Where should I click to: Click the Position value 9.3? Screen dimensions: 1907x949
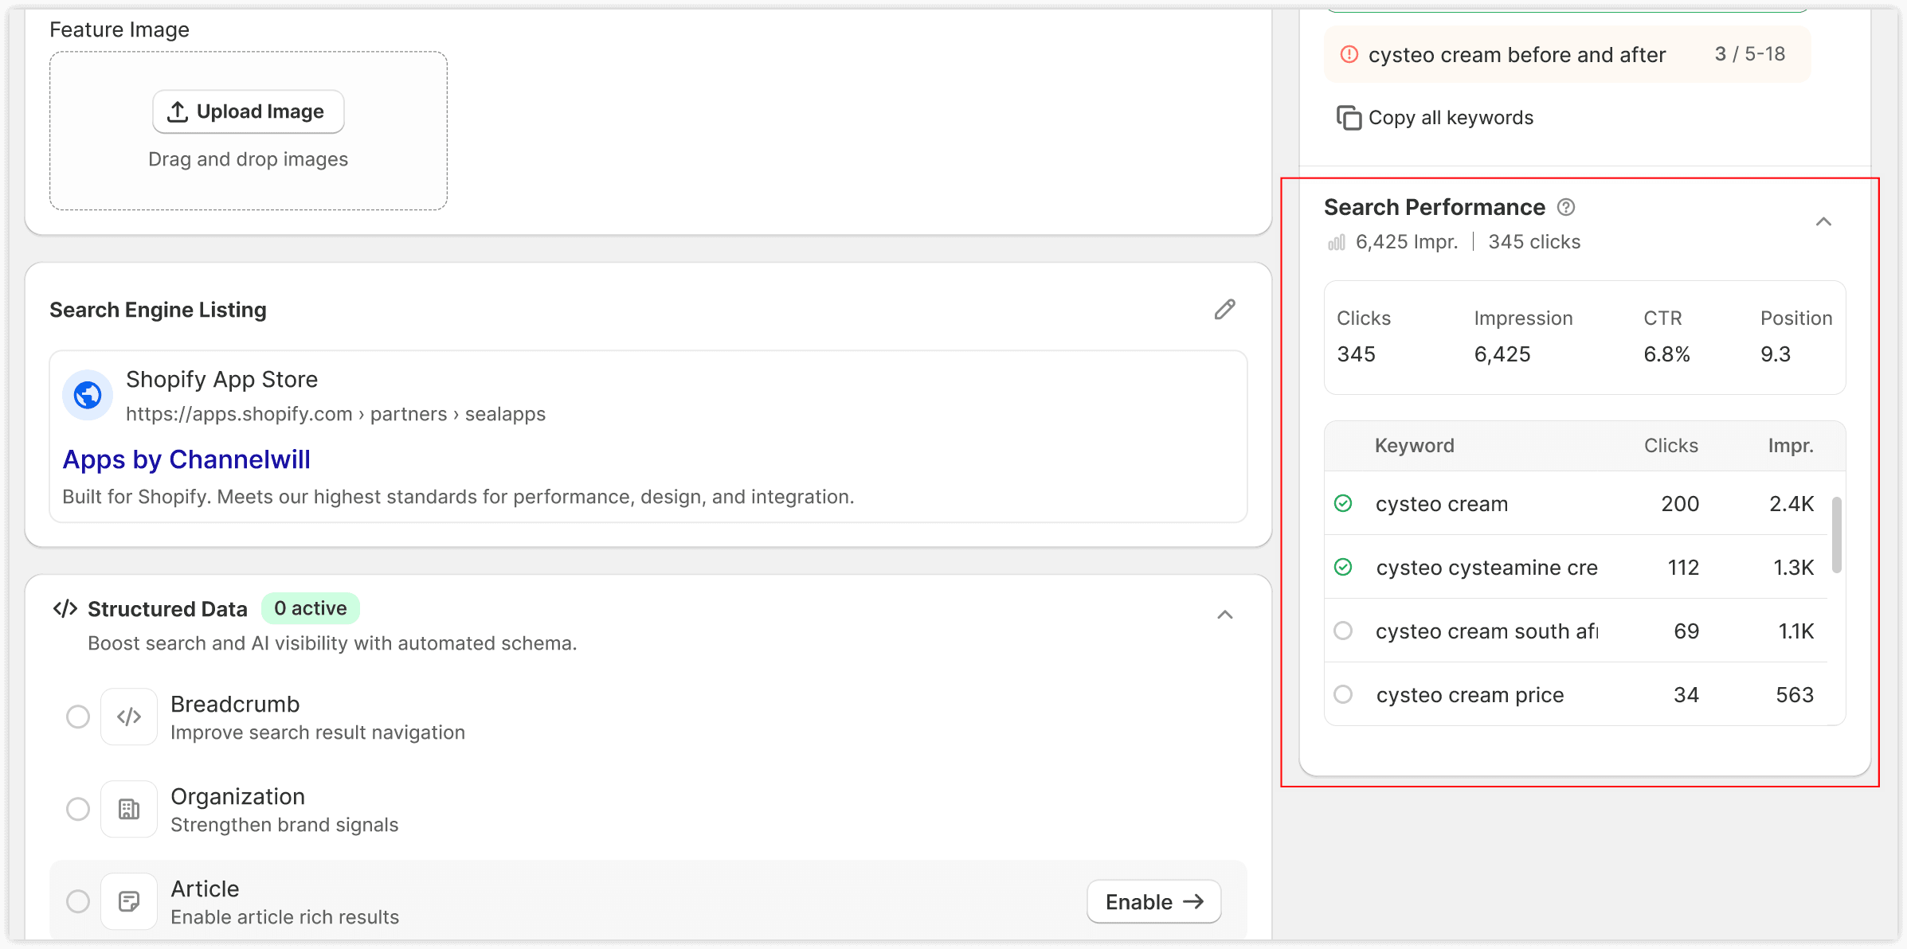pyautogui.click(x=1776, y=354)
